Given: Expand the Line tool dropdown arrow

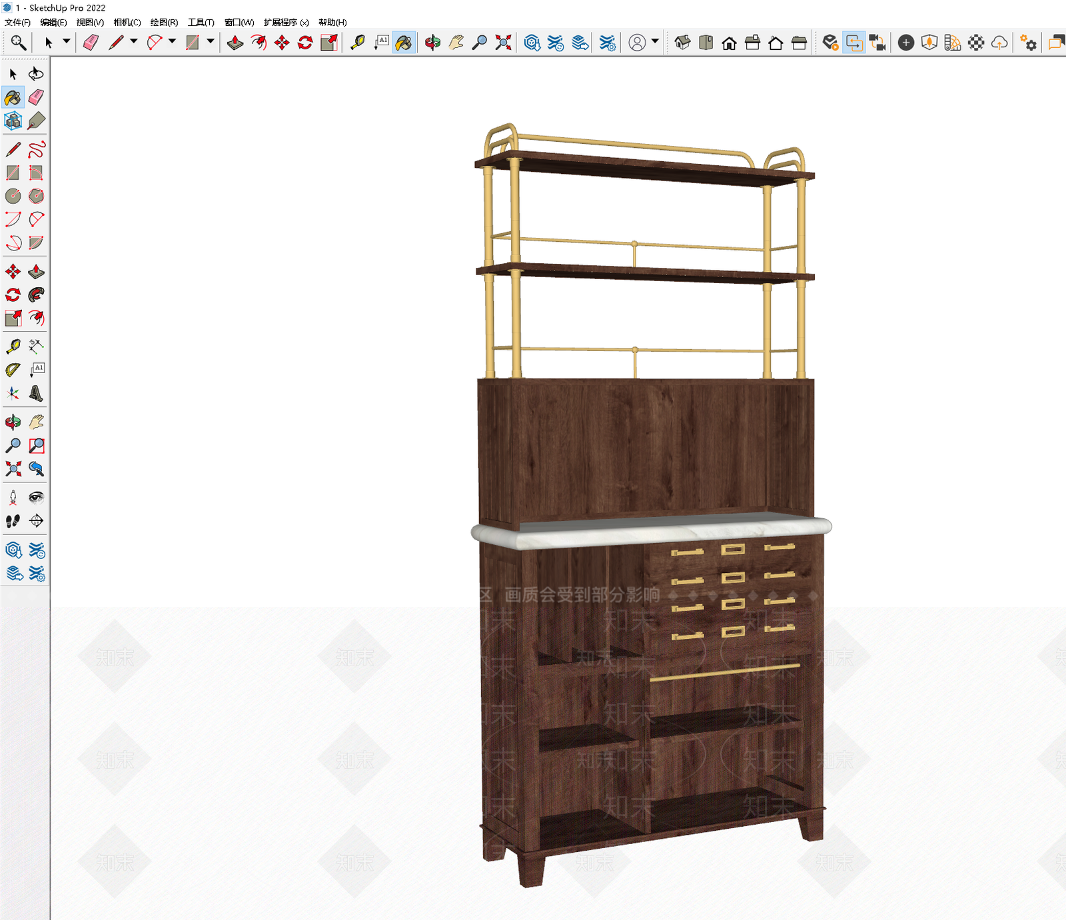Looking at the screenshot, I should (x=133, y=42).
